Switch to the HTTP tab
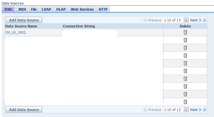 [103, 9]
